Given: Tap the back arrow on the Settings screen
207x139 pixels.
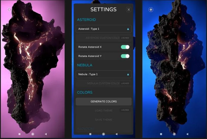Looking at the screenshot, I should coord(116,134).
